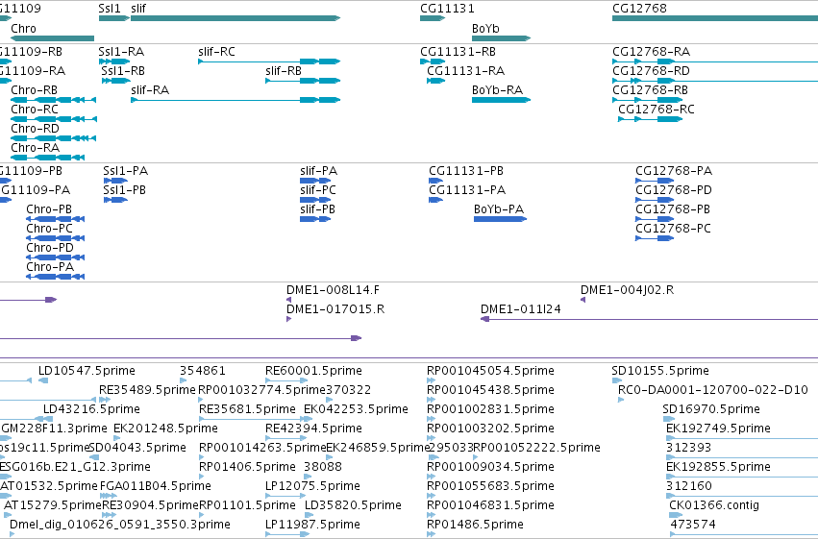
Task: Select transcript Chro-RA
Action: [x=36, y=148]
